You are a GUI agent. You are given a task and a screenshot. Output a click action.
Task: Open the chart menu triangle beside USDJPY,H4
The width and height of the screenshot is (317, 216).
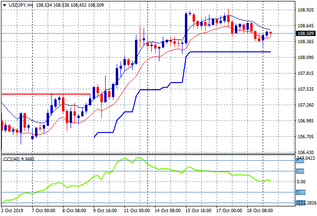tap(4, 5)
